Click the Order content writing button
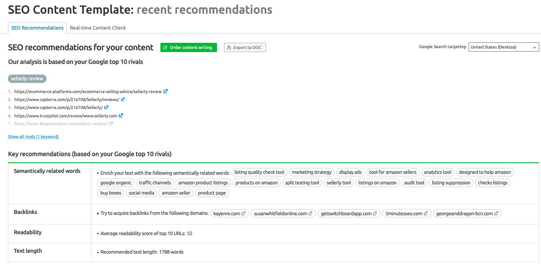Viewport: 541px width, 266px height. 188,47
